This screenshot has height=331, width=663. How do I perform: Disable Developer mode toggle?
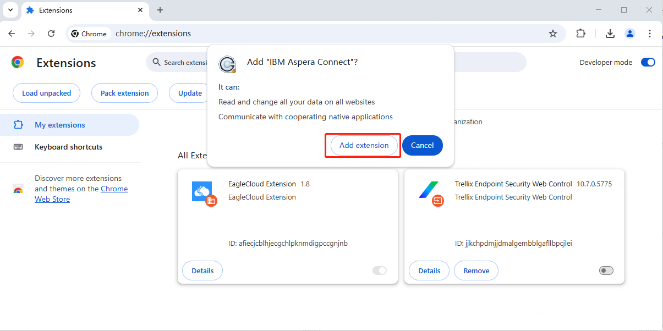point(648,62)
